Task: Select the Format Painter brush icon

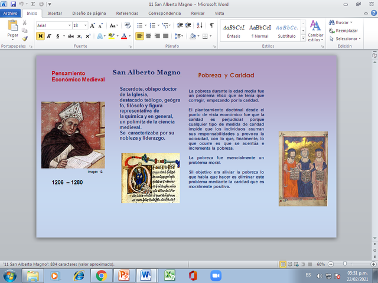Action: coord(25,38)
